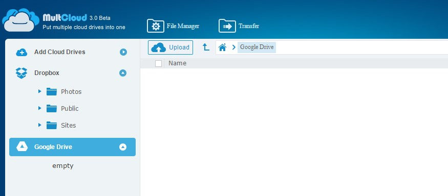Click the Add Cloud Drives plus cloud icon
This screenshot has width=448, height=196.
click(22, 53)
